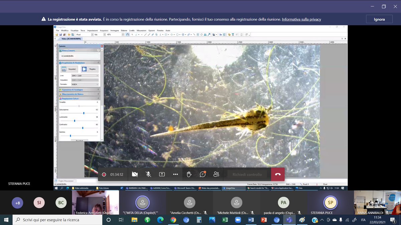Screen dimensions: 401x225
Task: Select the PA paola d angelo tile
Action: click(284, 203)
